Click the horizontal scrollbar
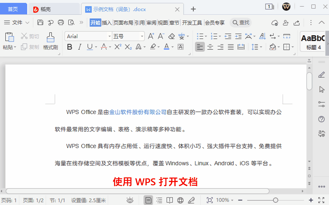The height and width of the screenshot is (205, 329). coord(137,191)
